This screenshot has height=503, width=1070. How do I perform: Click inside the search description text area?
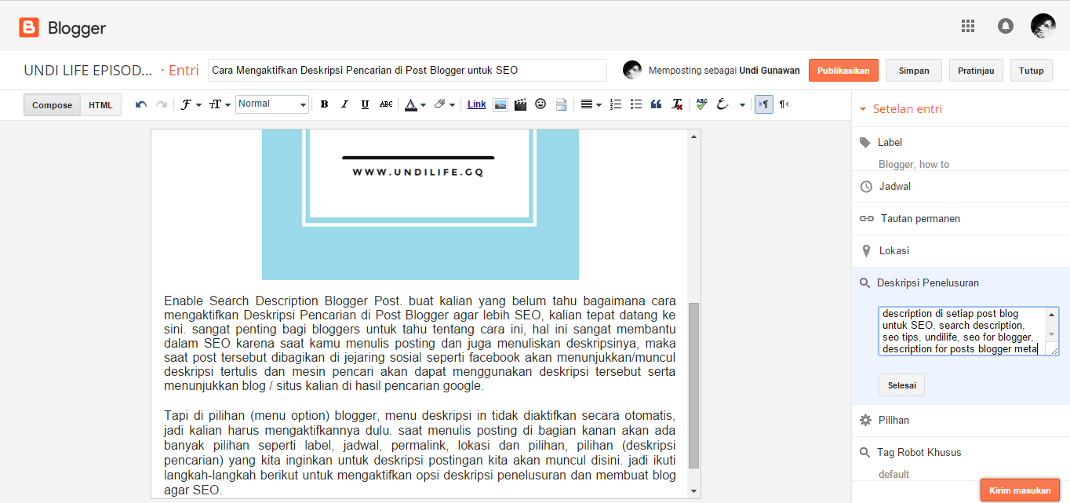pos(962,331)
